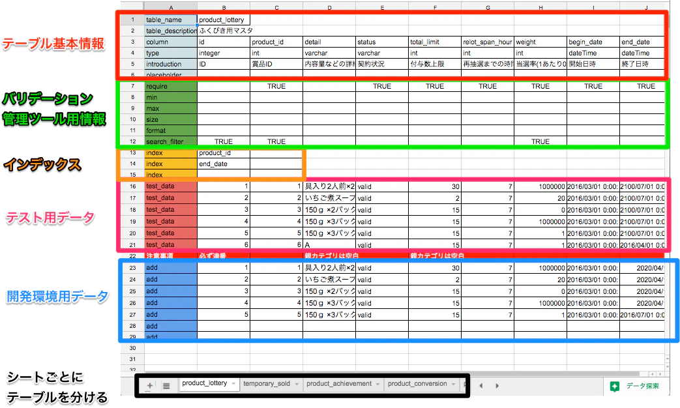Select the row 12 header
Screen dimensions: 680x408
click(133, 141)
